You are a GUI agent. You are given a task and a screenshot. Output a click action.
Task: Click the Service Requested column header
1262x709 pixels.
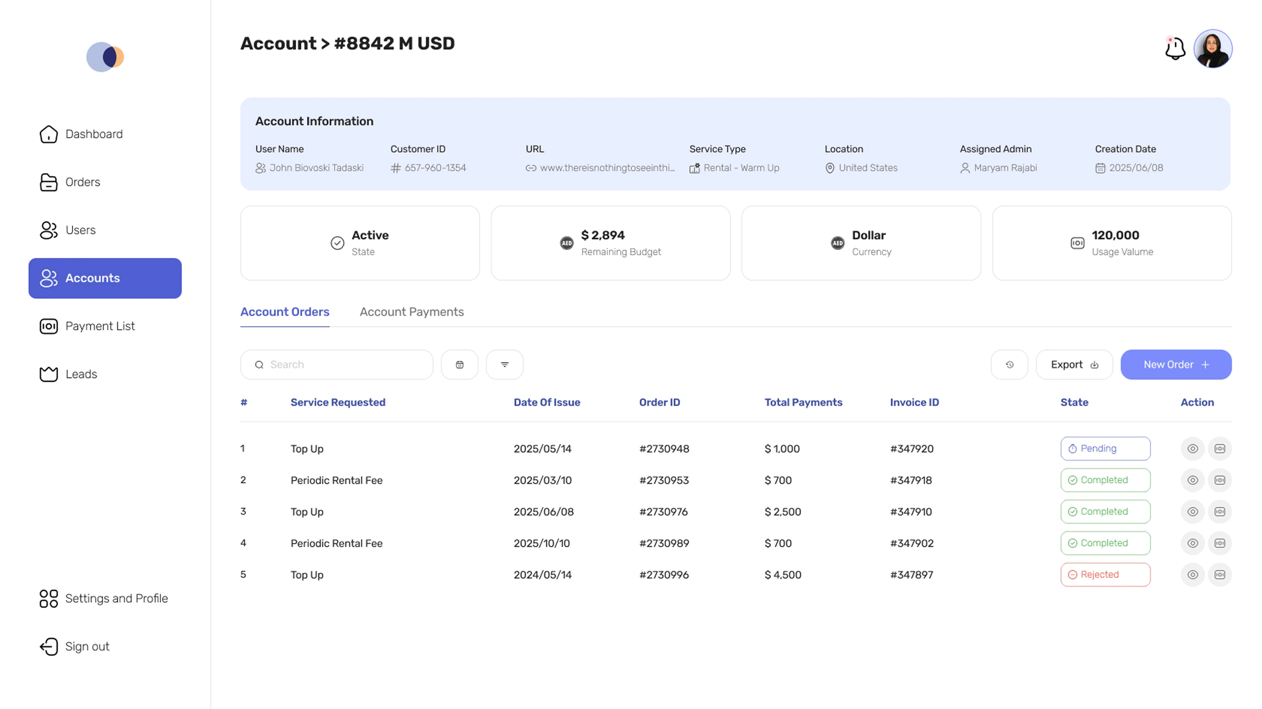pyautogui.click(x=338, y=402)
